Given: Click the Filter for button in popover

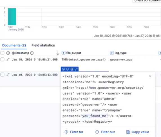Looking at the screenshot, I should [x=74, y=132].
